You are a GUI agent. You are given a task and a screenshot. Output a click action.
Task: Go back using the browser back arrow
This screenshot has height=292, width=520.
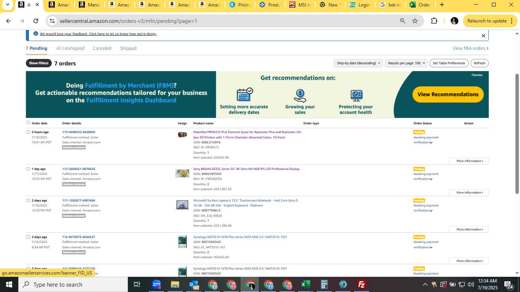pyautogui.click(x=8, y=21)
